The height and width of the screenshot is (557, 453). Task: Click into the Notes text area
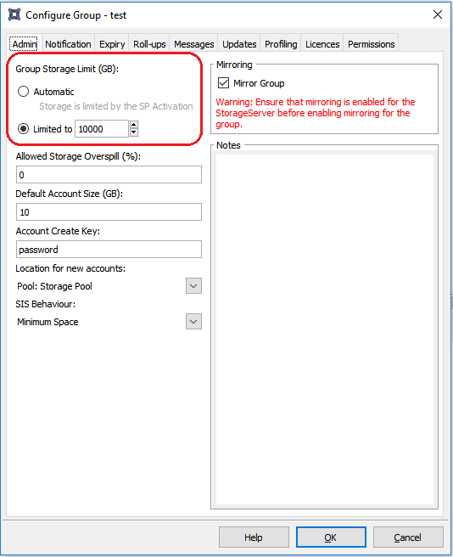coord(325,329)
